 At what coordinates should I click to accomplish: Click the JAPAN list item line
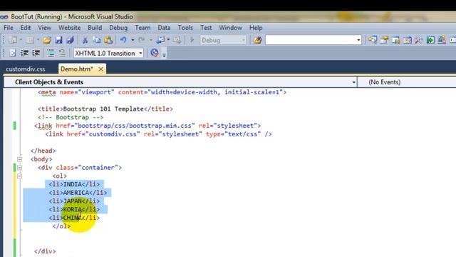tap(74, 201)
